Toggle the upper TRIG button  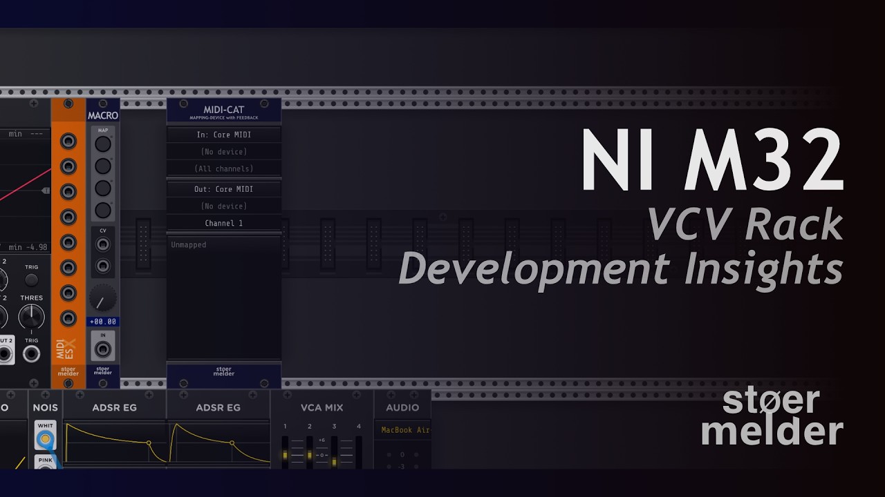31,280
